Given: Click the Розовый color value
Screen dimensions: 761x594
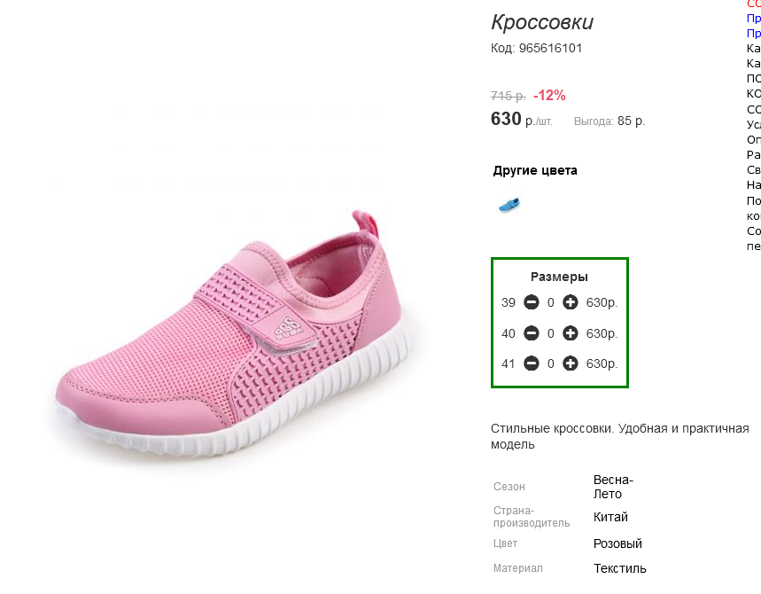Looking at the screenshot, I should pyautogui.click(x=617, y=543).
